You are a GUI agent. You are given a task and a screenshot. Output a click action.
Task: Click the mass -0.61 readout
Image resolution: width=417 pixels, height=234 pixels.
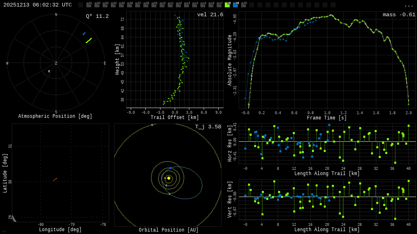pyautogui.click(x=399, y=15)
